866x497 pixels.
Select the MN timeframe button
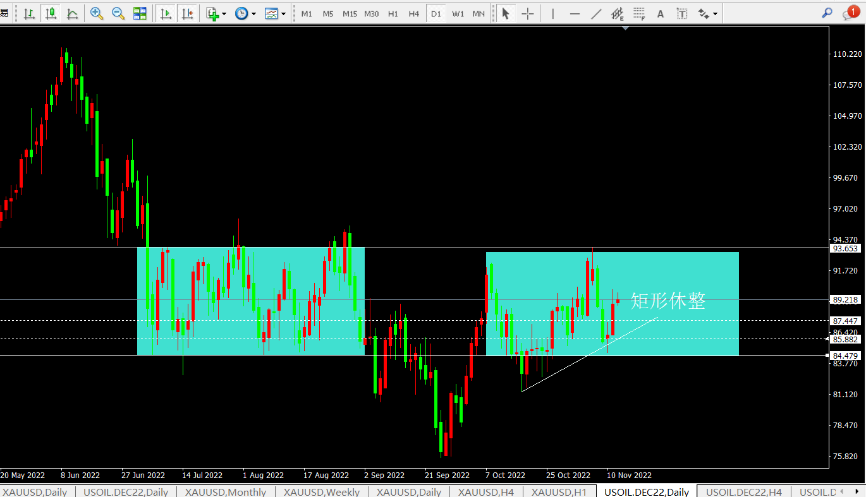point(479,13)
